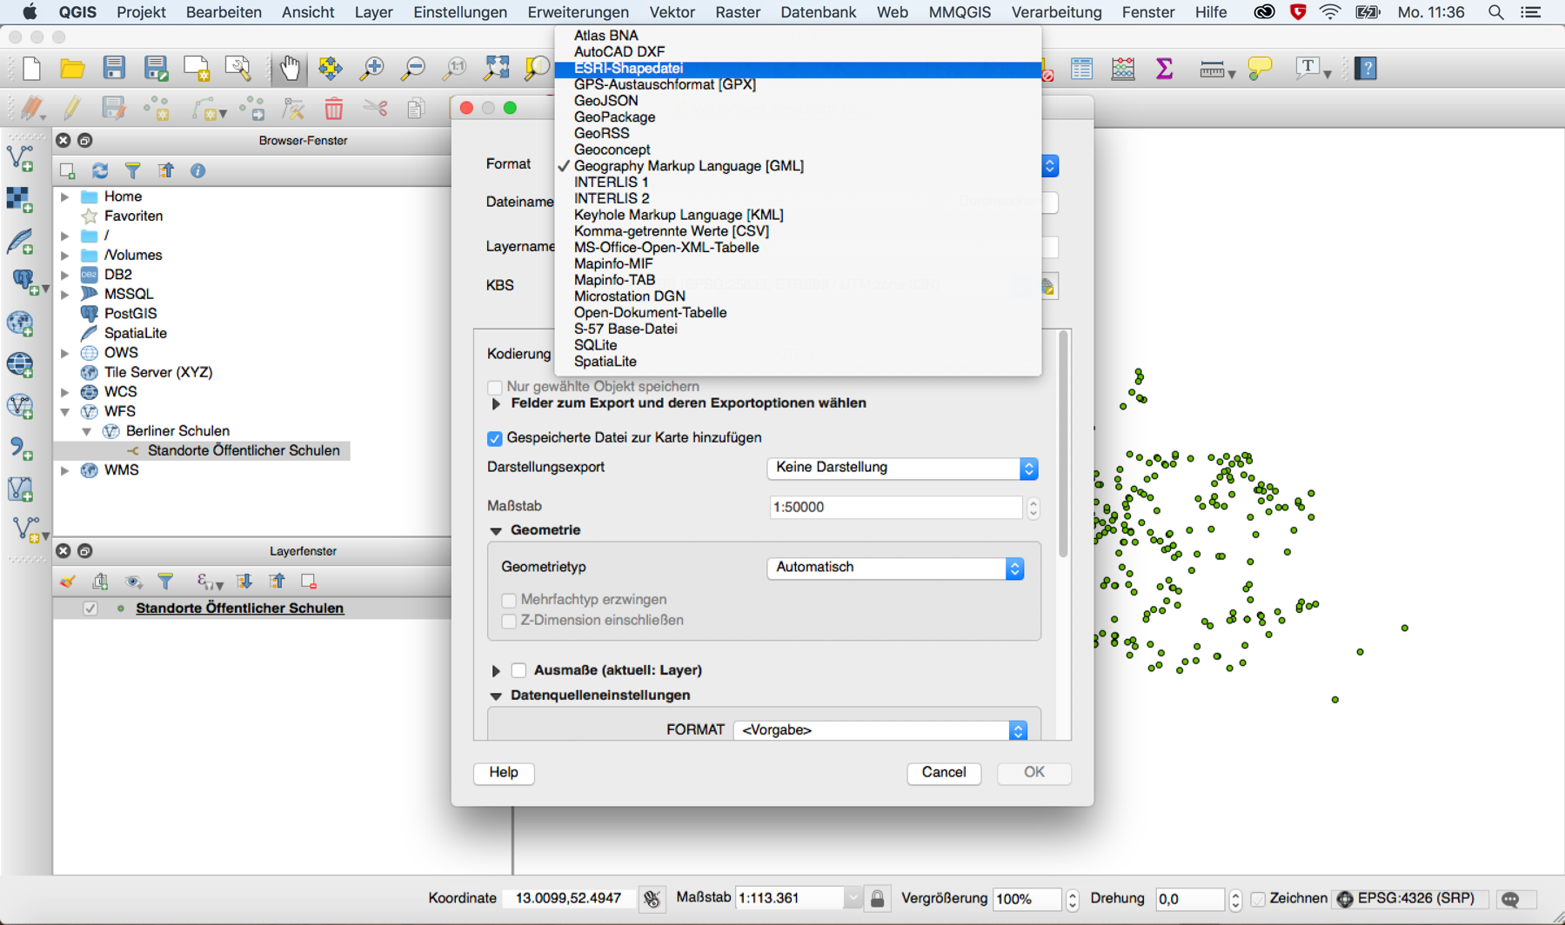Toggle the scale lock icon
Viewport: 1565px width, 925px height.
878,899
